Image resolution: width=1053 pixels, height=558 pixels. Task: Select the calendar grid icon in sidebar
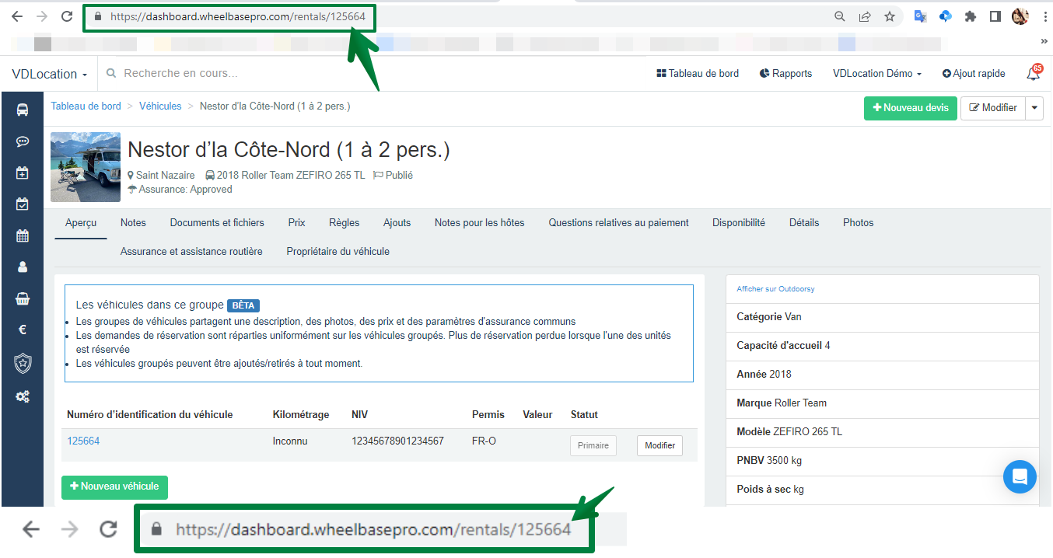[23, 235]
